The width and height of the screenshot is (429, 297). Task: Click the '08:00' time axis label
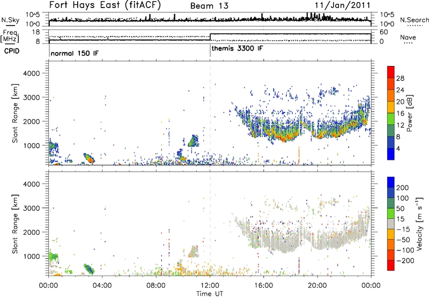point(156,286)
